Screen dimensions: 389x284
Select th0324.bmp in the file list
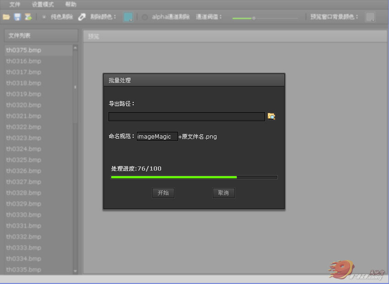tap(38, 149)
